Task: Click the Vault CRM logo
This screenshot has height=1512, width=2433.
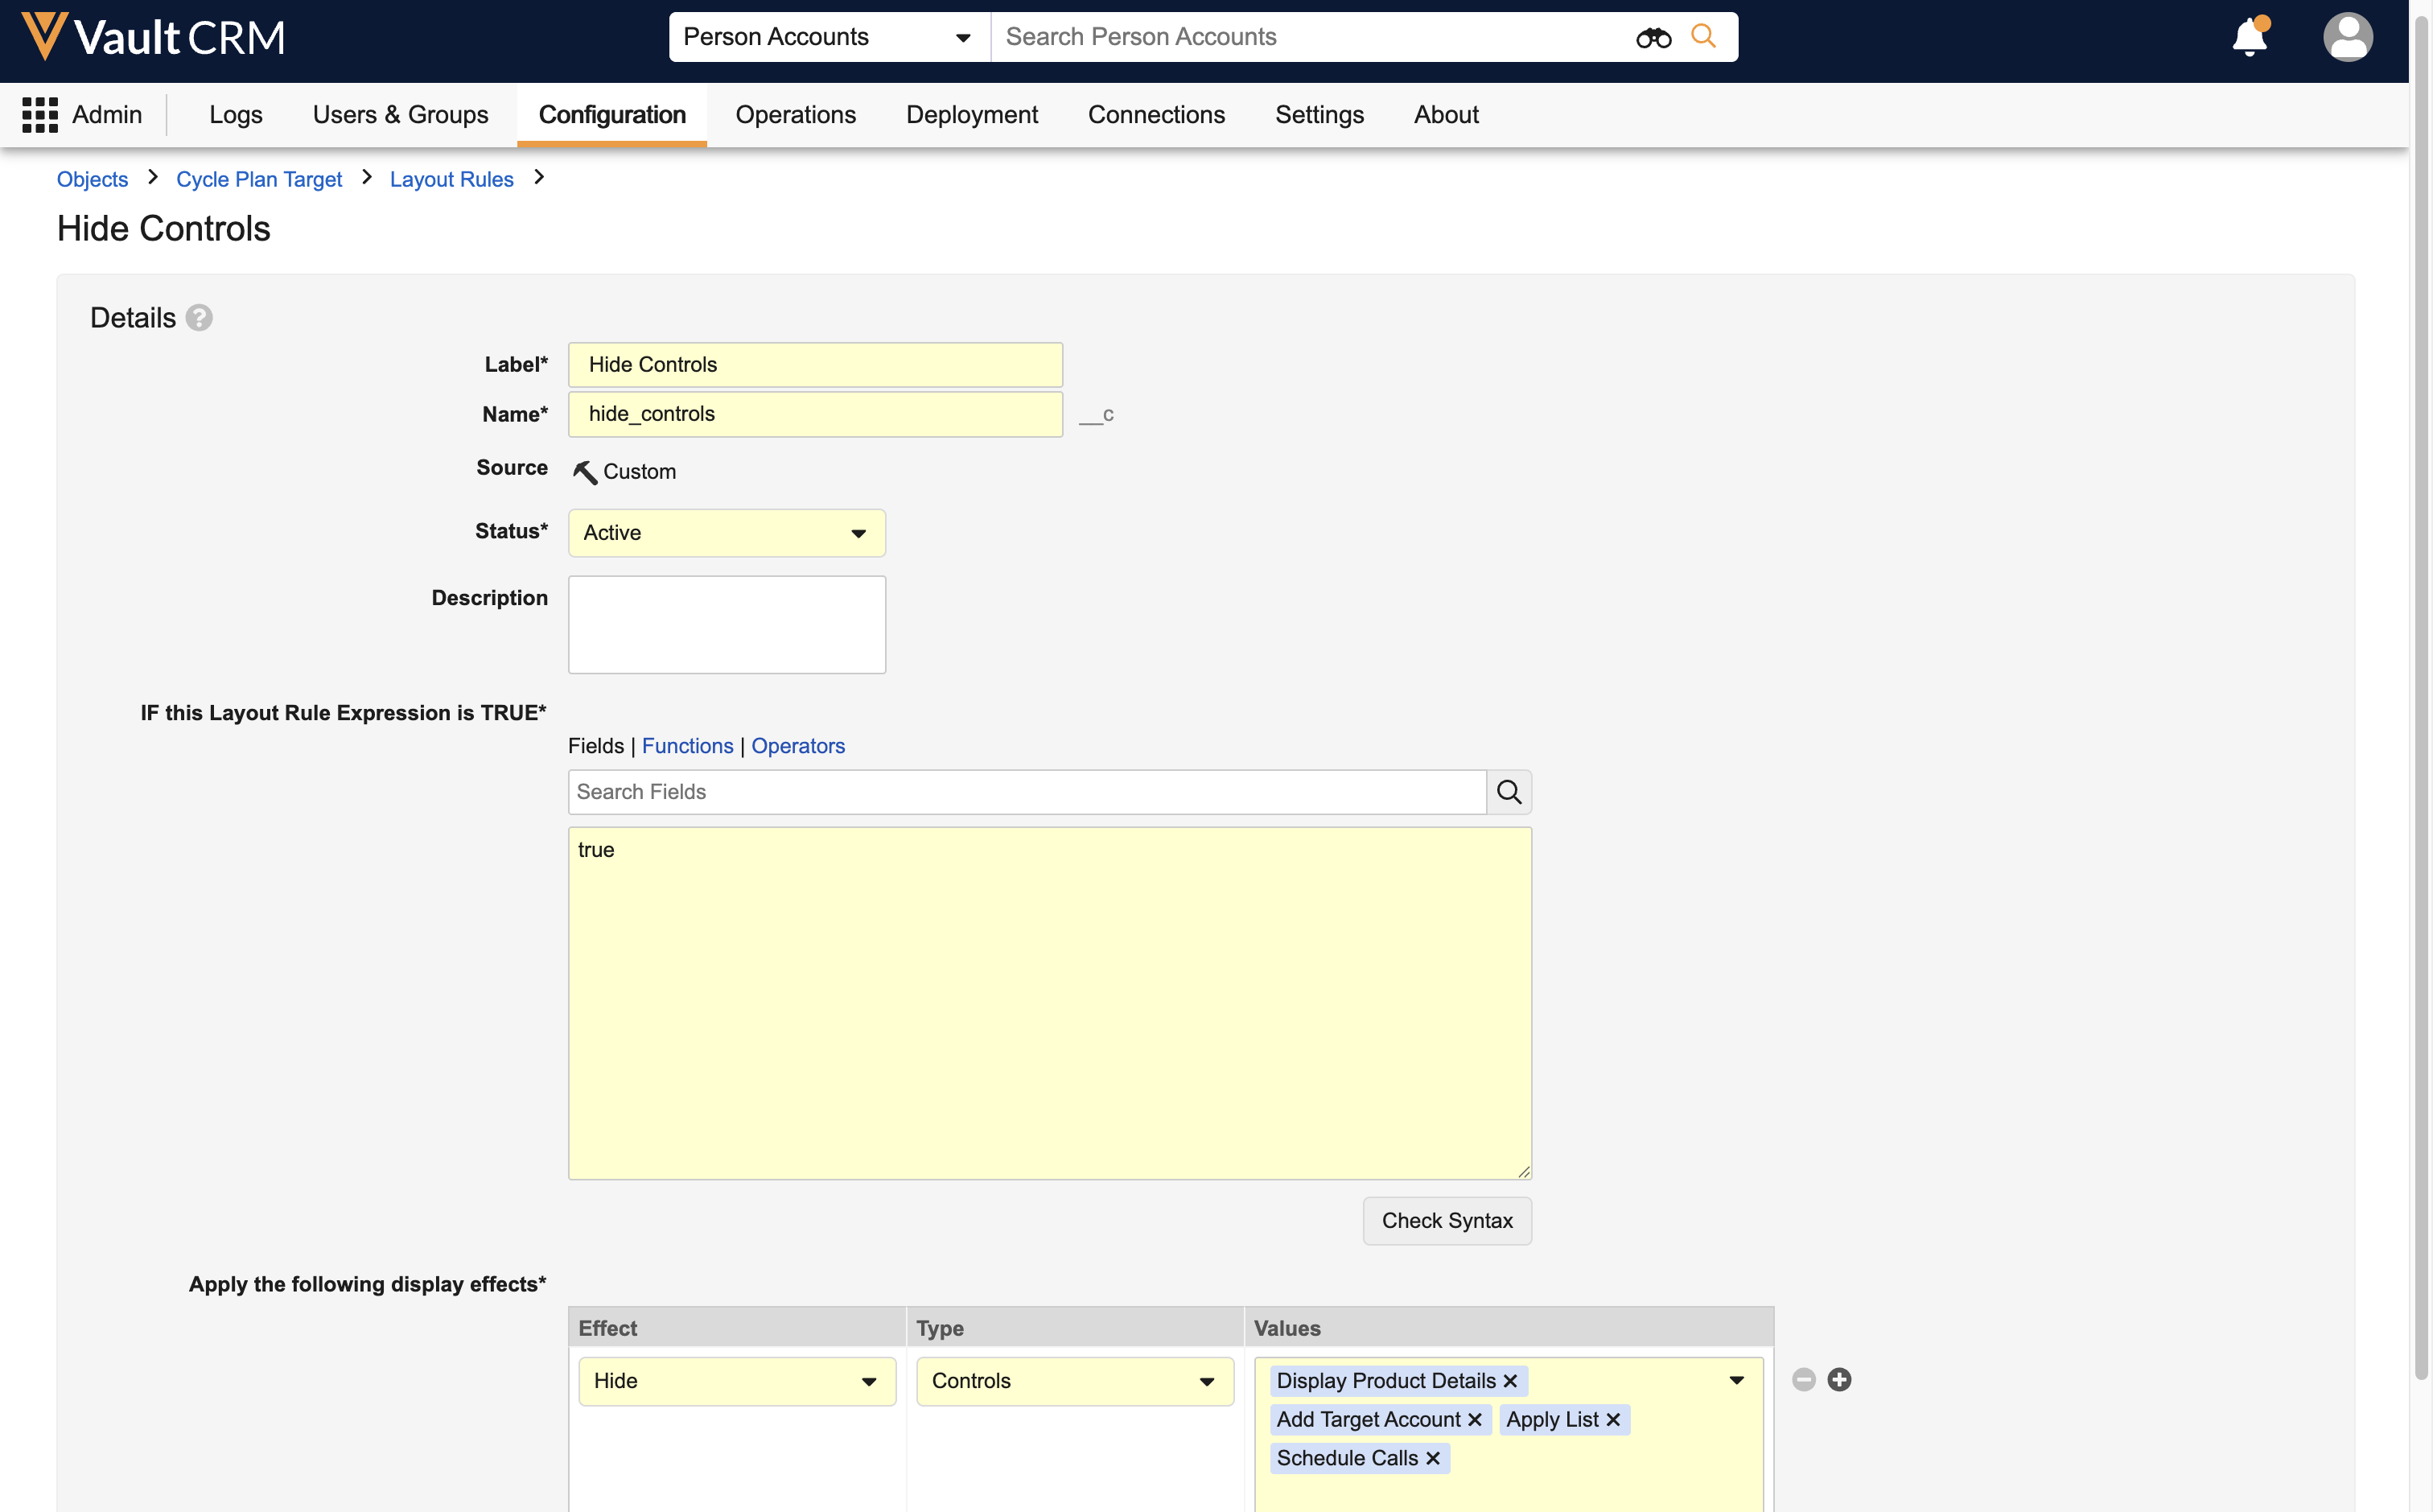Action: 153,37
